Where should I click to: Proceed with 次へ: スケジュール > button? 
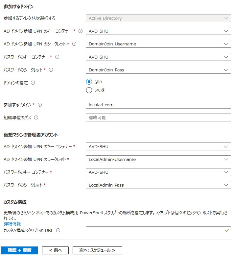[97, 250]
